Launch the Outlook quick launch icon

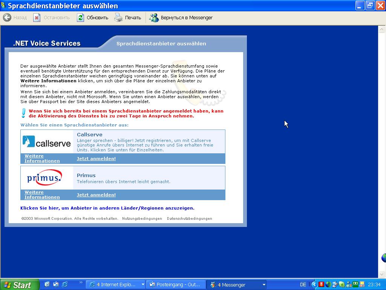(x=56, y=284)
